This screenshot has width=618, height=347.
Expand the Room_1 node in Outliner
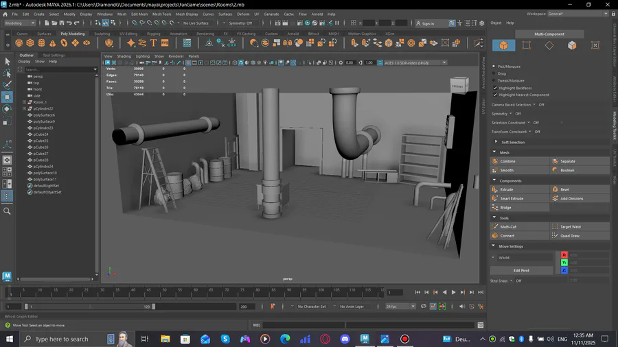[24, 102]
